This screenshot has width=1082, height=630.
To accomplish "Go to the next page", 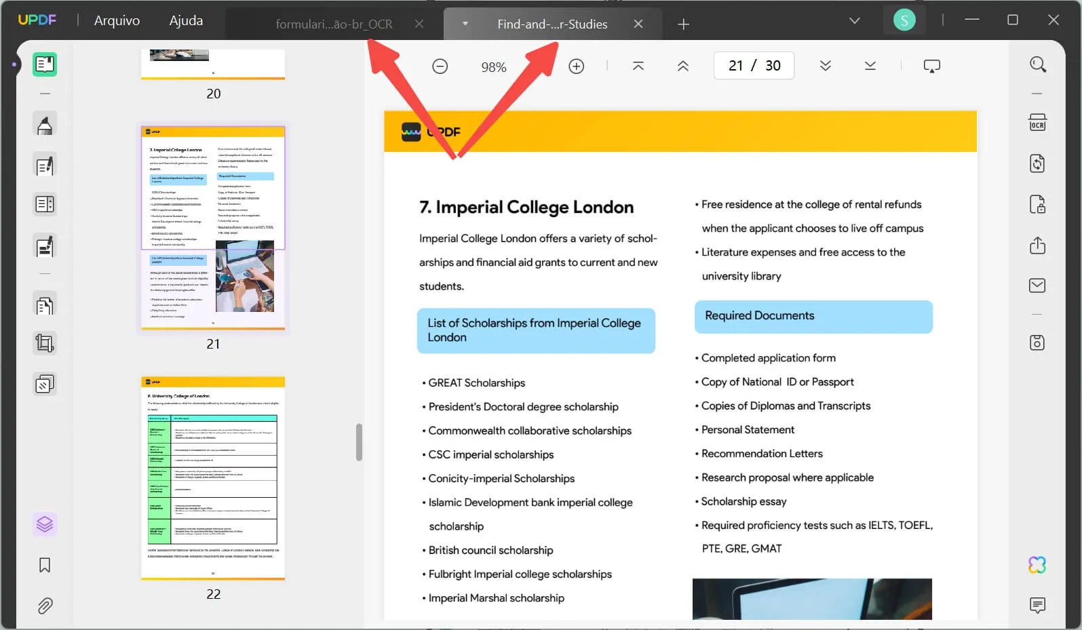I will [826, 66].
